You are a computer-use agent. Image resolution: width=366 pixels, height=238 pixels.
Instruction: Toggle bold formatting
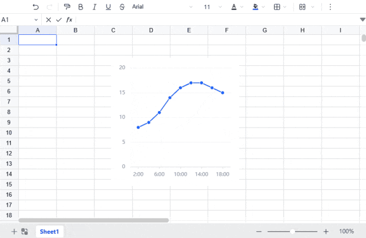[x=80, y=7]
